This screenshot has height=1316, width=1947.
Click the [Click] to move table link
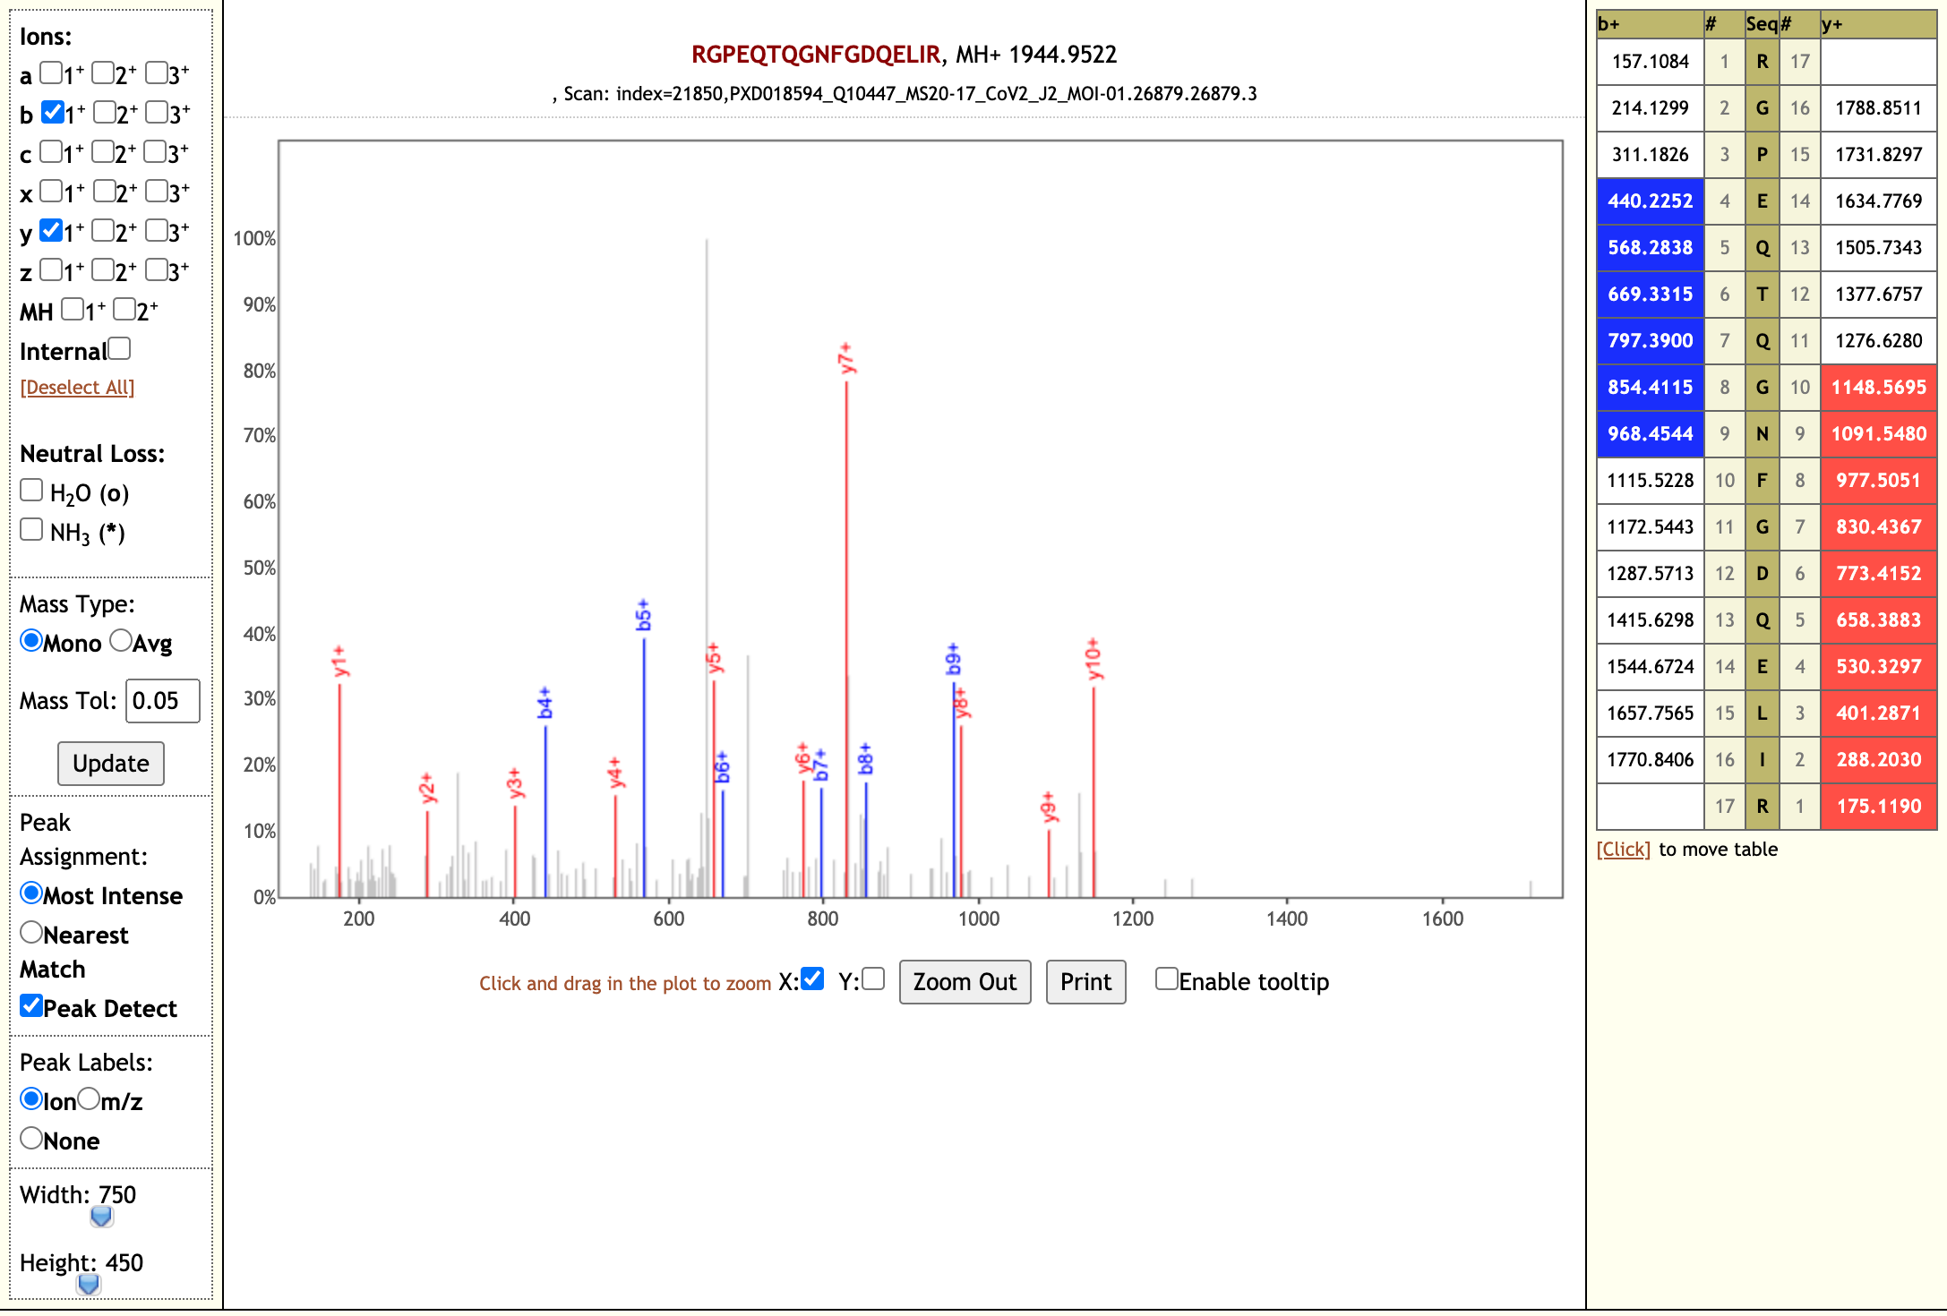1623,849
